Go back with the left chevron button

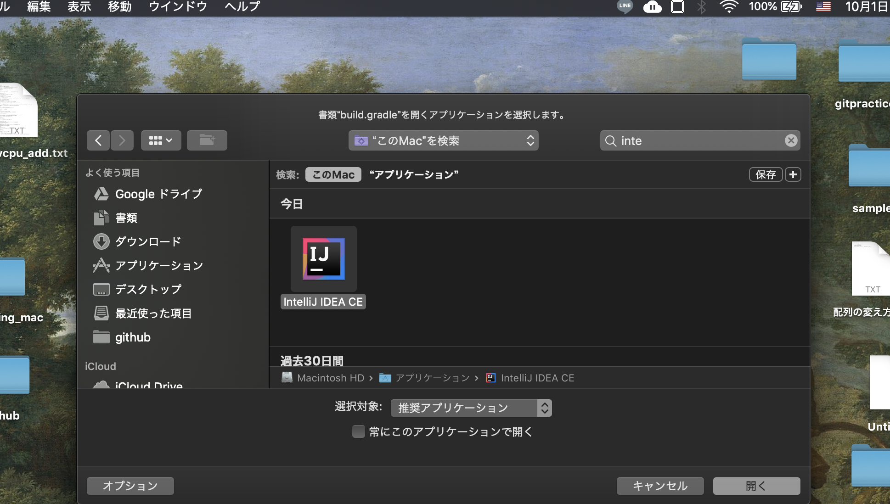(x=98, y=140)
